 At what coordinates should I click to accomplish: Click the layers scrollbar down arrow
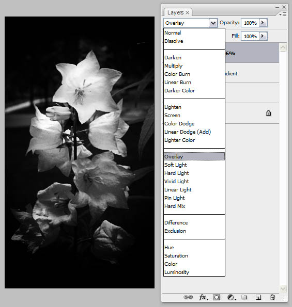pyautogui.click(x=283, y=288)
